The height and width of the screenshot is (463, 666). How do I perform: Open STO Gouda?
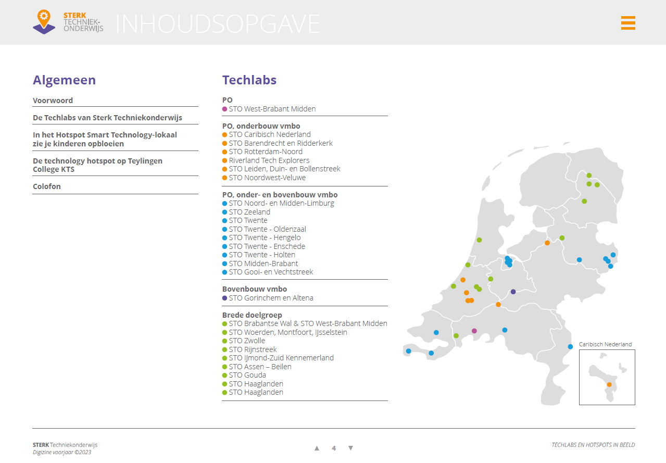[x=244, y=375]
